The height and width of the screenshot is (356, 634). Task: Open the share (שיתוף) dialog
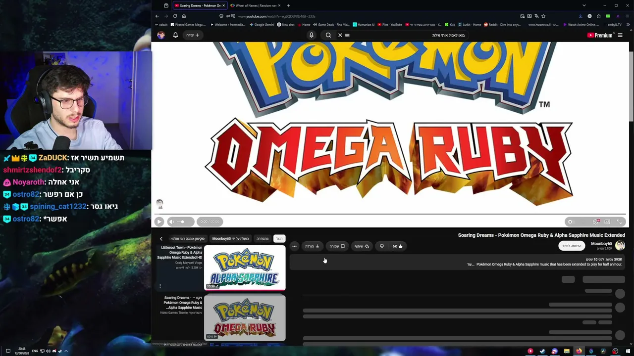[362, 246]
